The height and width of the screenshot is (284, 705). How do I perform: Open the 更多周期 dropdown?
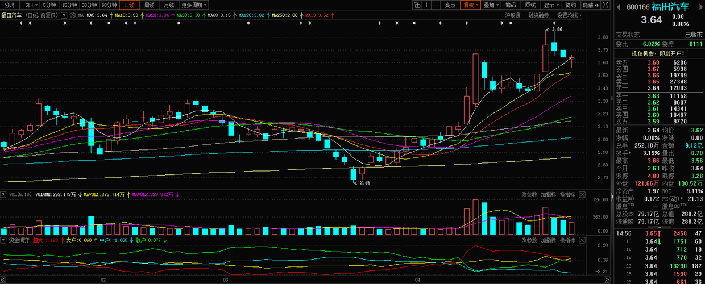[195, 5]
